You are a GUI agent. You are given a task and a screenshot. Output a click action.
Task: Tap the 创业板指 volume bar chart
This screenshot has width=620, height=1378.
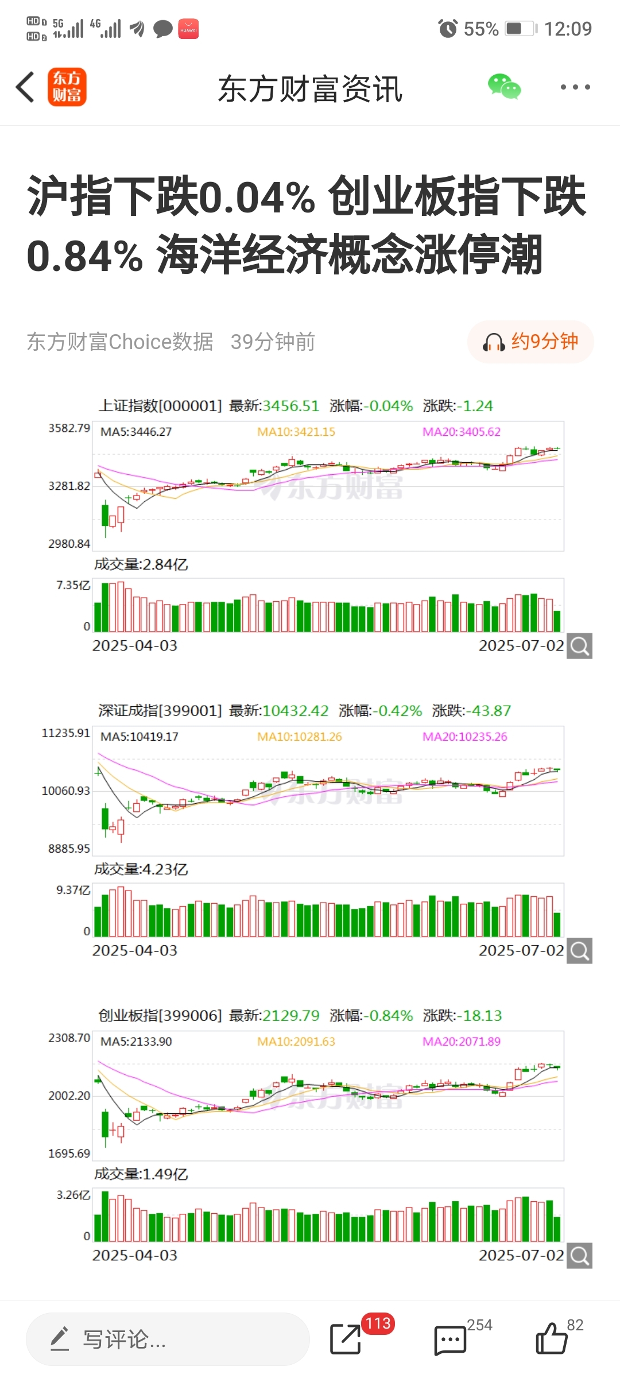(328, 1215)
